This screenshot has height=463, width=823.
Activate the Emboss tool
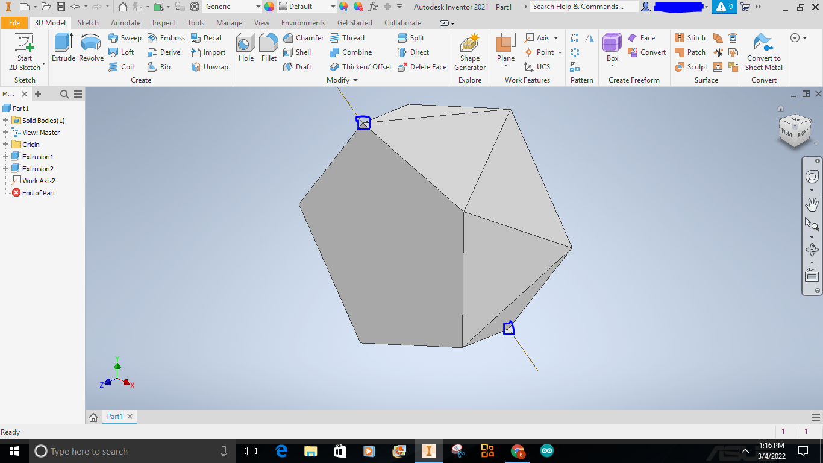click(x=166, y=37)
